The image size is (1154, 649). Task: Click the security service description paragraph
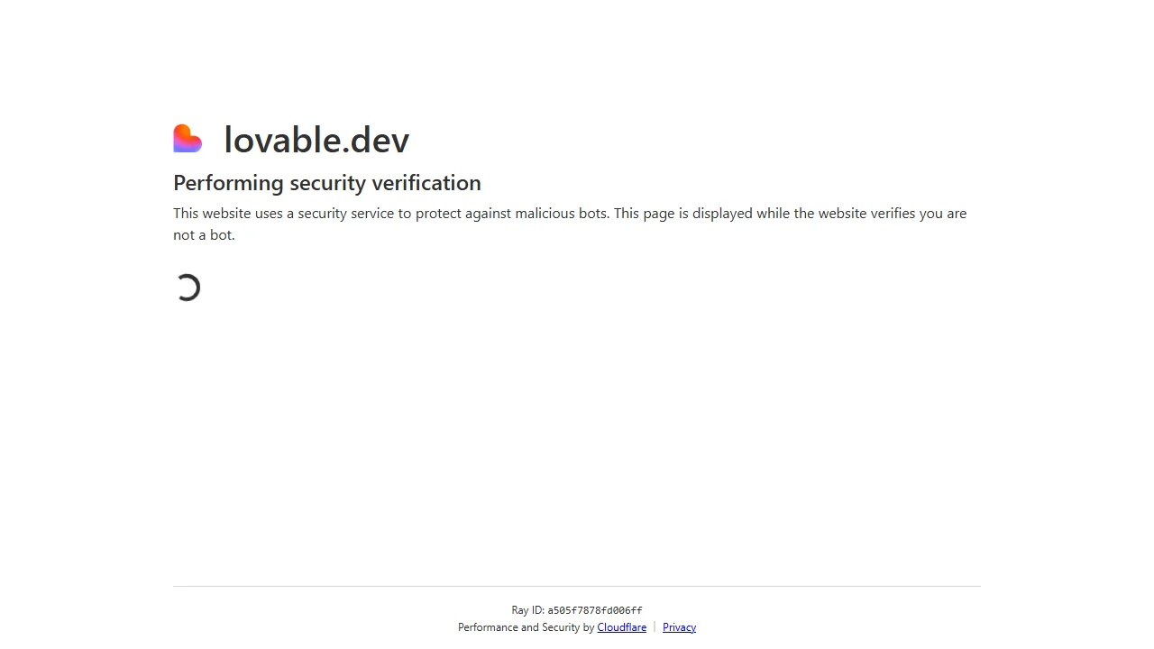(x=570, y=224)
